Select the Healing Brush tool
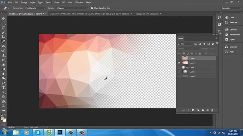Image resolution: width=243 pixels, height=136 pixels. tap(3, 46)
